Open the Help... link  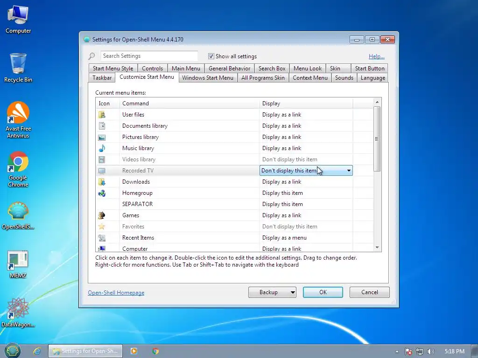(x=377, y=56)
